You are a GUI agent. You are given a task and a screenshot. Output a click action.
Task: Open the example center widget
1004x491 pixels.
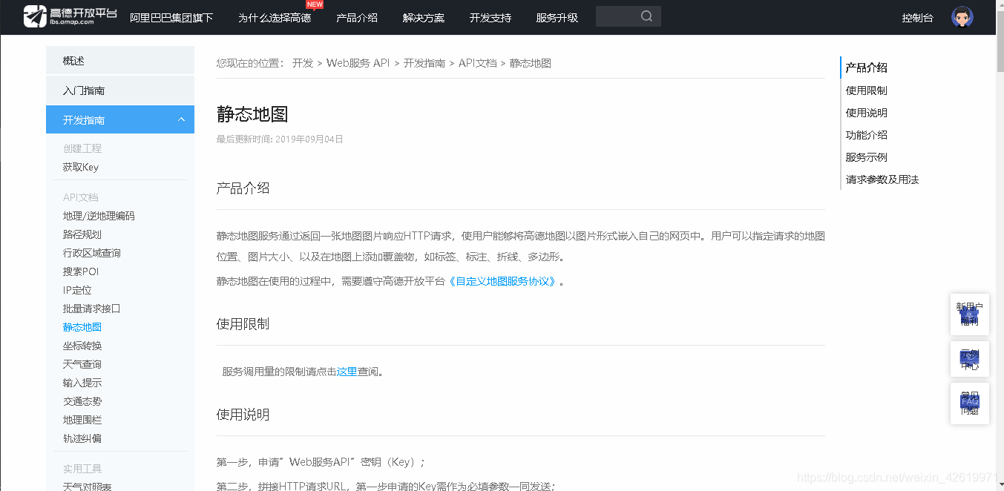point(969,360)
